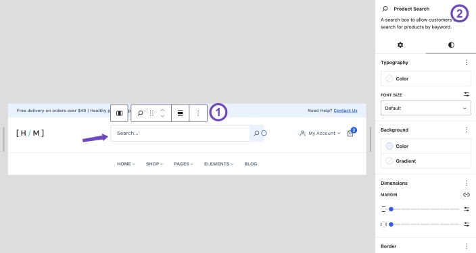Screen dimensions: 476x253
Task: Grab the block drag handle icon
Action: pyautogui.click(x=151, y=113)
